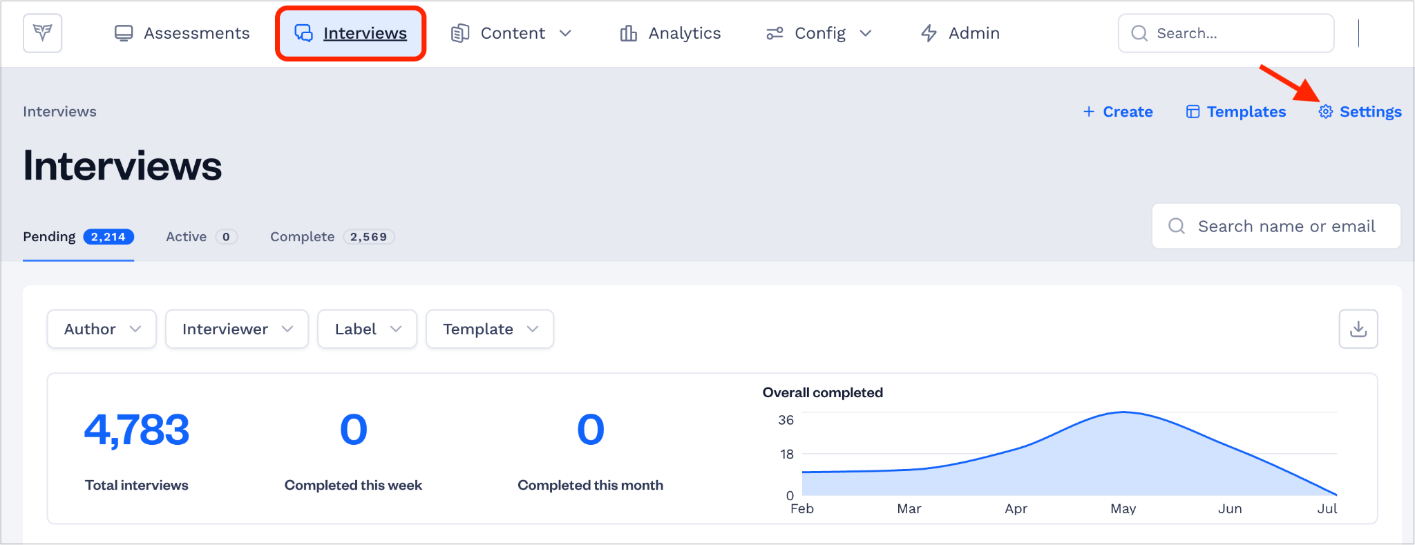Image resolution: width=1415 pixels, height=545 pixels.
Task: Click the app logo home icon
Action: pyautogui.click(x=43, y=33)
